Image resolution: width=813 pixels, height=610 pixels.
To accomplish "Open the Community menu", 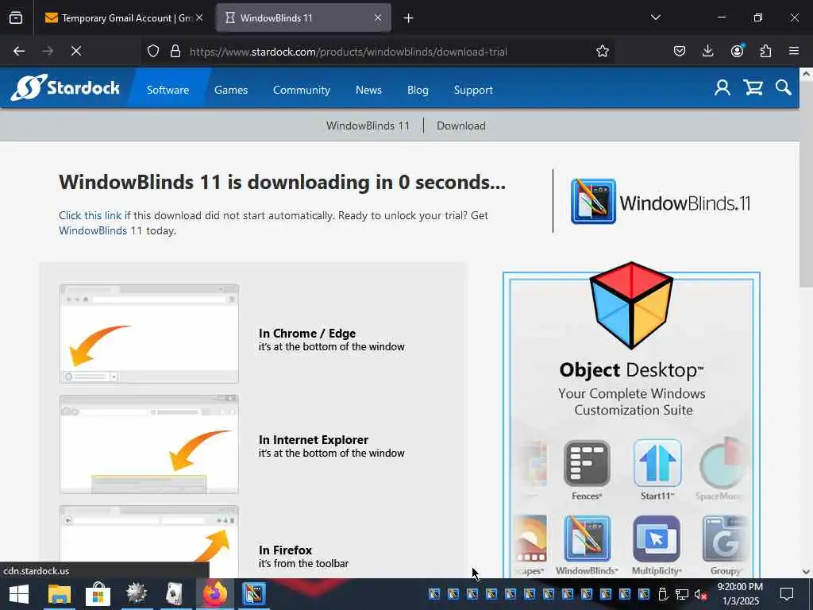I will point(302,90).
